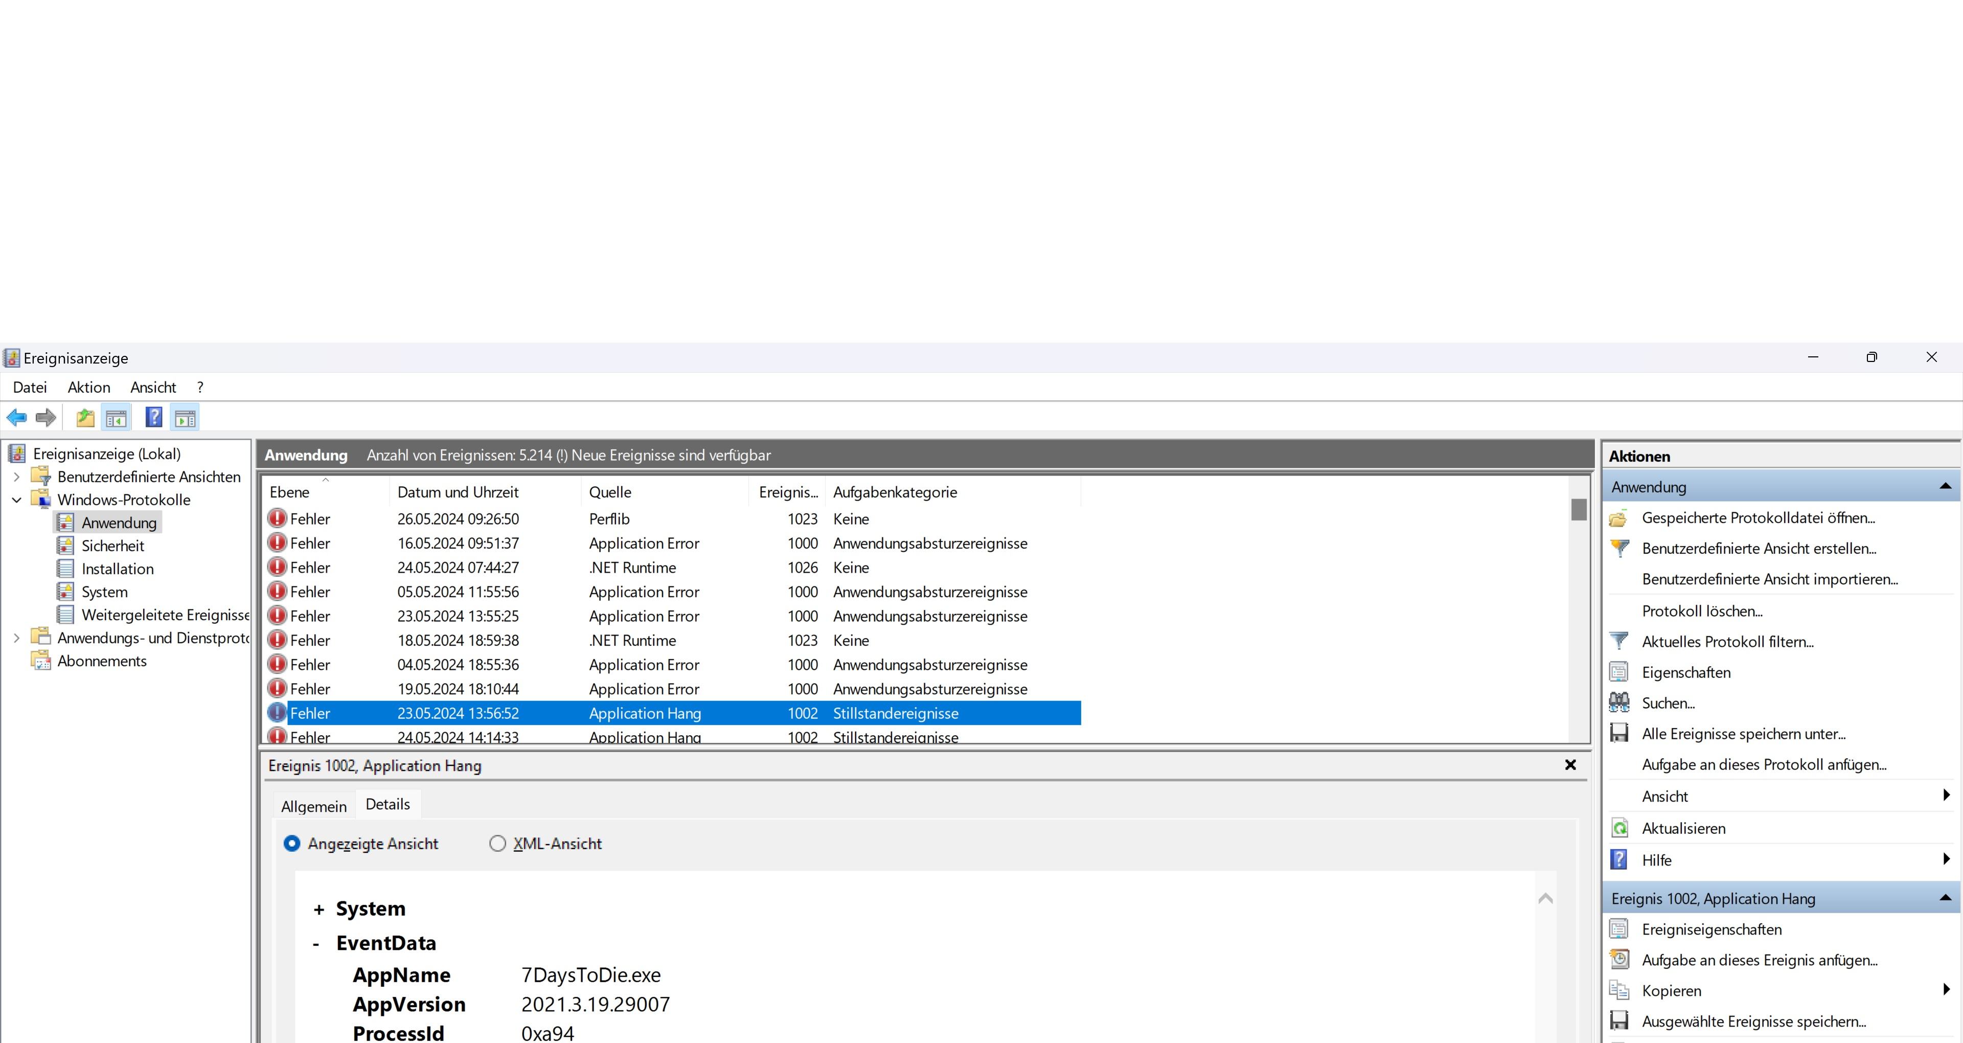
Task: Click the event list vertical scrollbar thumb
Action: (x=1578, y=509)
